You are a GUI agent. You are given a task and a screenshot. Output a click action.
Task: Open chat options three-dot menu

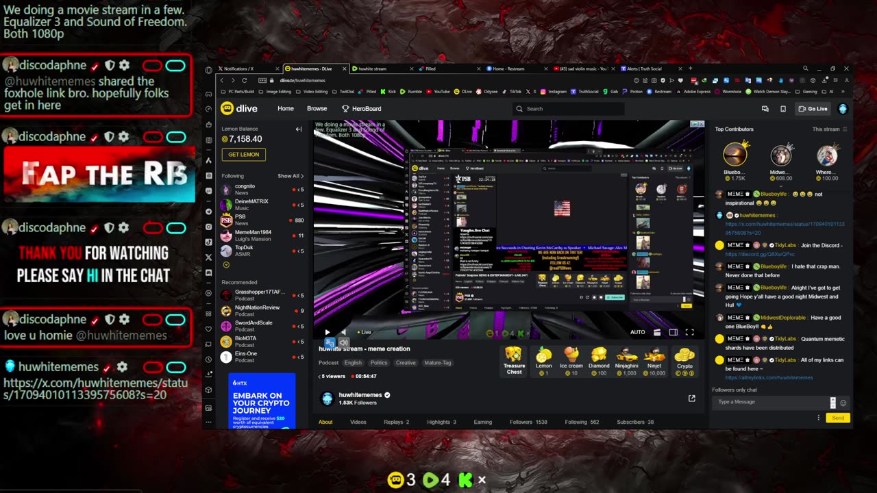[818, 418]
